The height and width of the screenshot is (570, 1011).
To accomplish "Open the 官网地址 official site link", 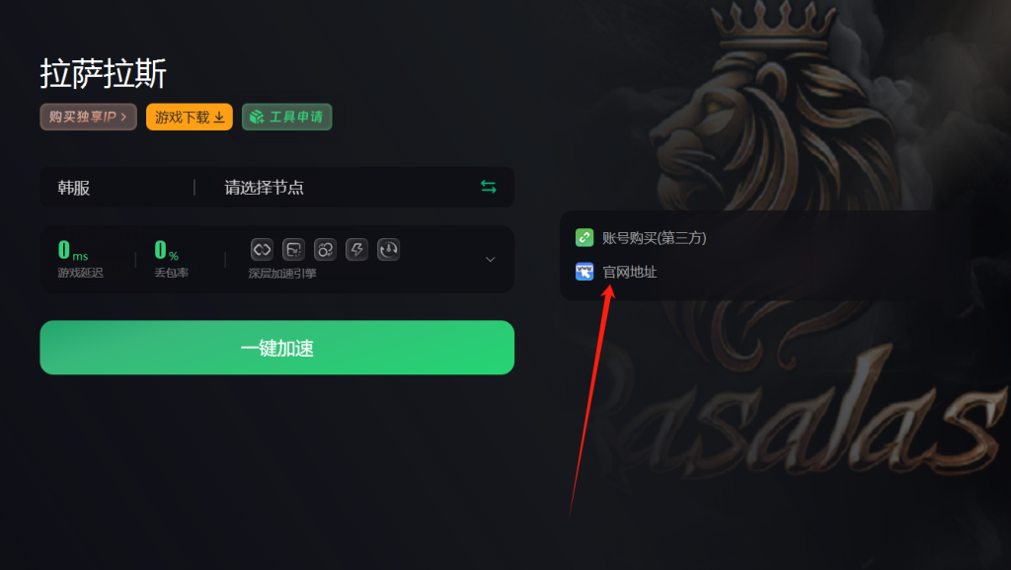I will point(629,272).
